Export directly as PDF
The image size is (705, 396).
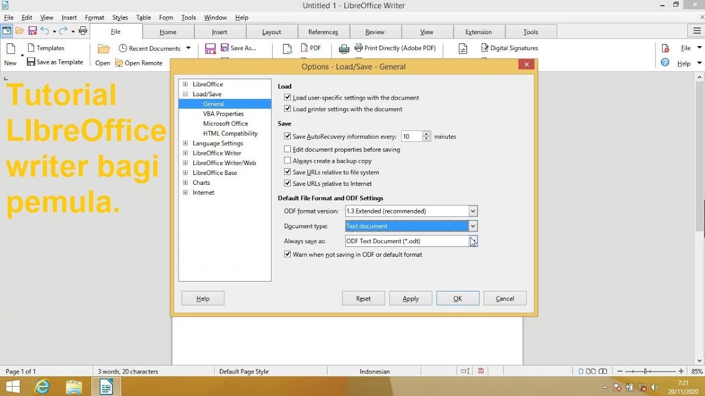tap(311, 48)
